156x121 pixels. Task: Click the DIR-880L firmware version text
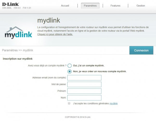27,8
